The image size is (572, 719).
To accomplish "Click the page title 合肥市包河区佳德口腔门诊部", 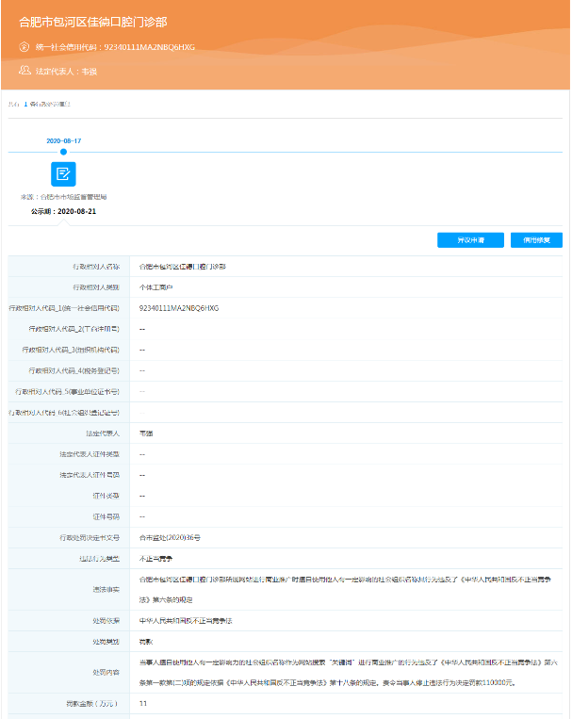I will point(93,22).
